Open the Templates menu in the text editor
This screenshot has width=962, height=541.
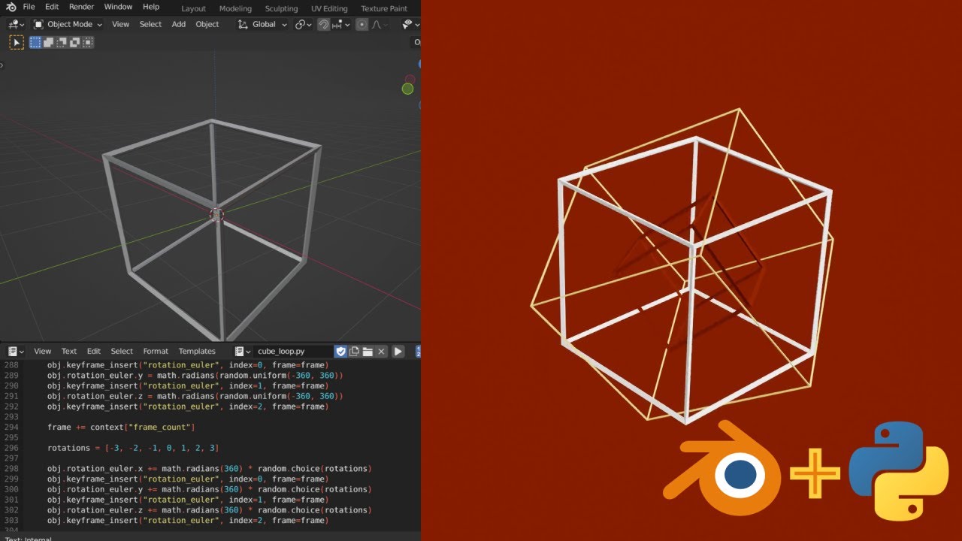(x=197, y=351)
